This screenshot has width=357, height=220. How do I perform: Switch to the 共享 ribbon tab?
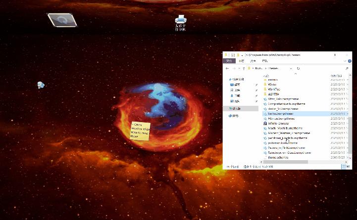tap(253, 61)
